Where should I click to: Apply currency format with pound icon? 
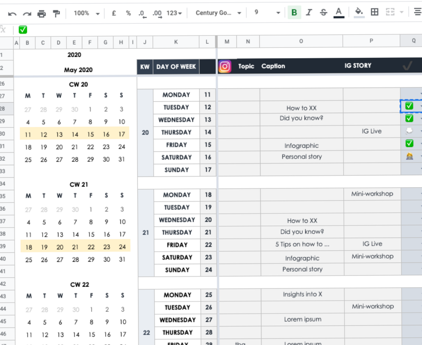(114, 13)
